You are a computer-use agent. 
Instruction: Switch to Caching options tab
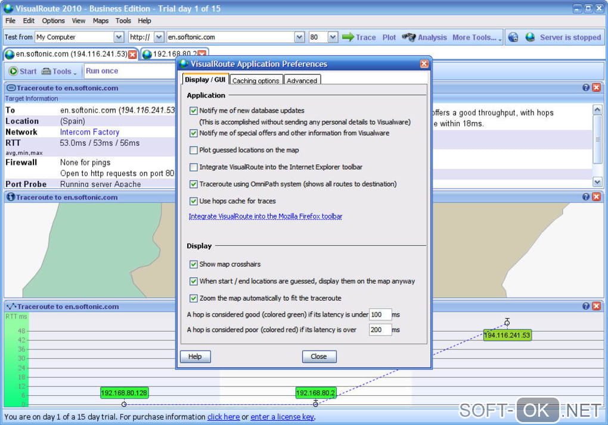(x=256, y=80)
